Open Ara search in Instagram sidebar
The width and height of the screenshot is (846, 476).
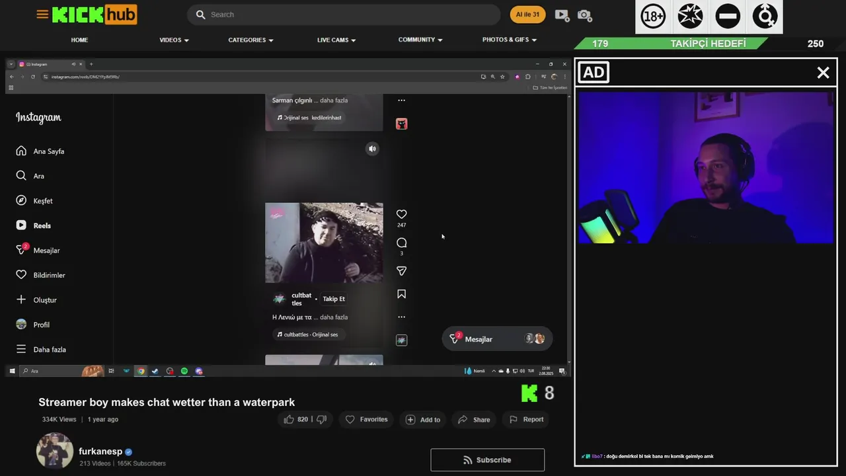coord(30,176)
